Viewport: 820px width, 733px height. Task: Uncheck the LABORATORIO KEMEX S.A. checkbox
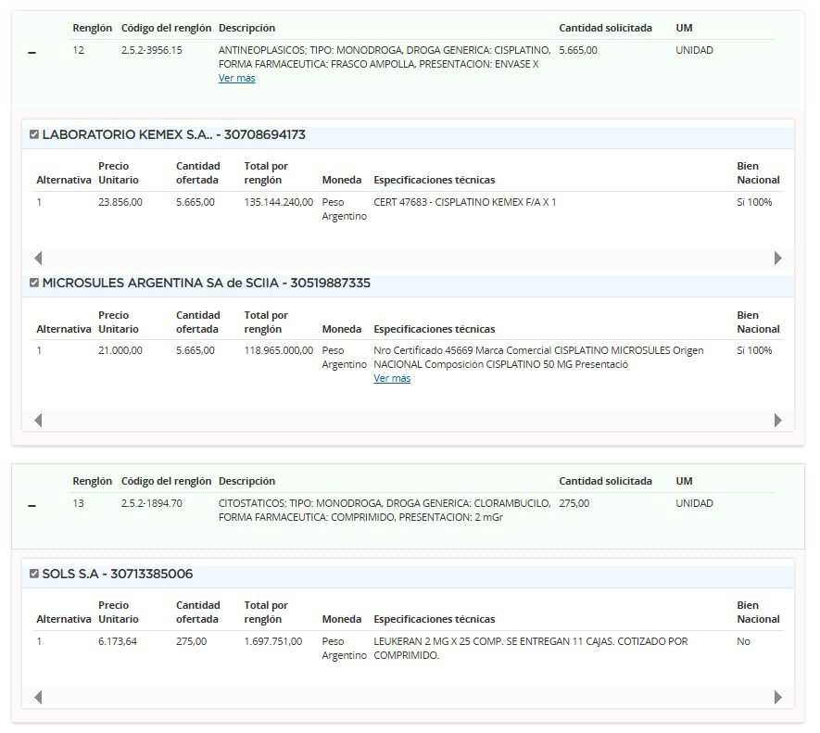click(34, 134)
